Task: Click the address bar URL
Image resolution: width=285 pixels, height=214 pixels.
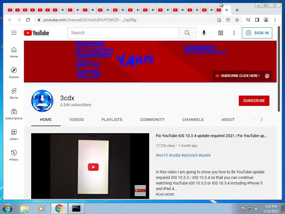Action: point(90,20)
